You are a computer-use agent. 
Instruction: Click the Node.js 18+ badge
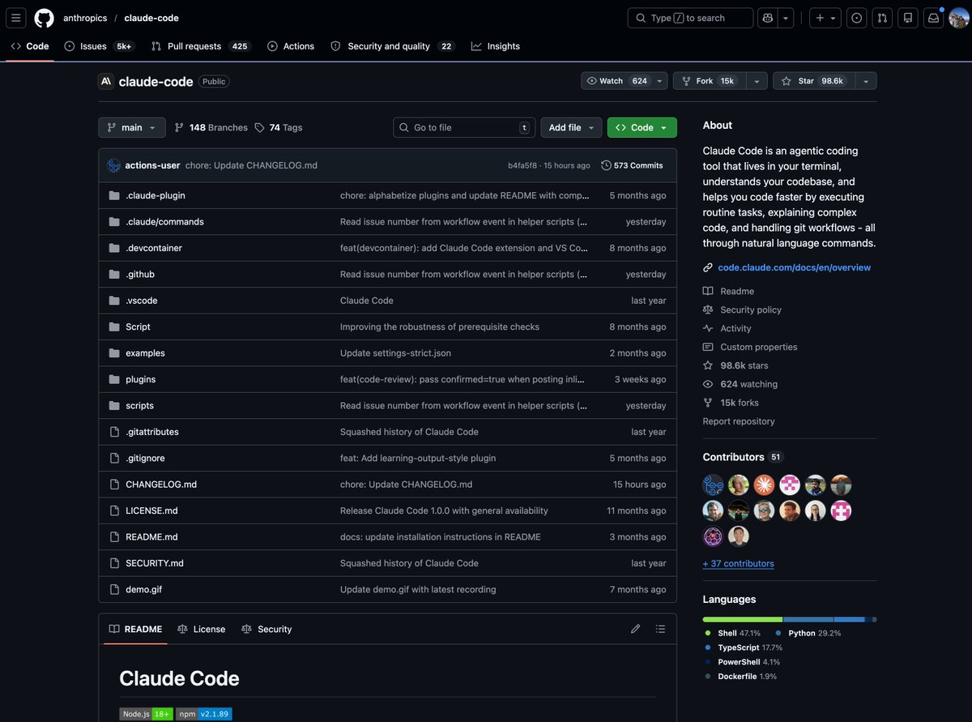click(146, 714)
